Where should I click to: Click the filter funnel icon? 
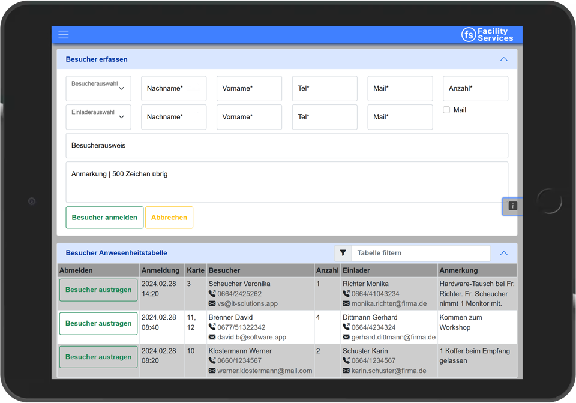(343, 253)
